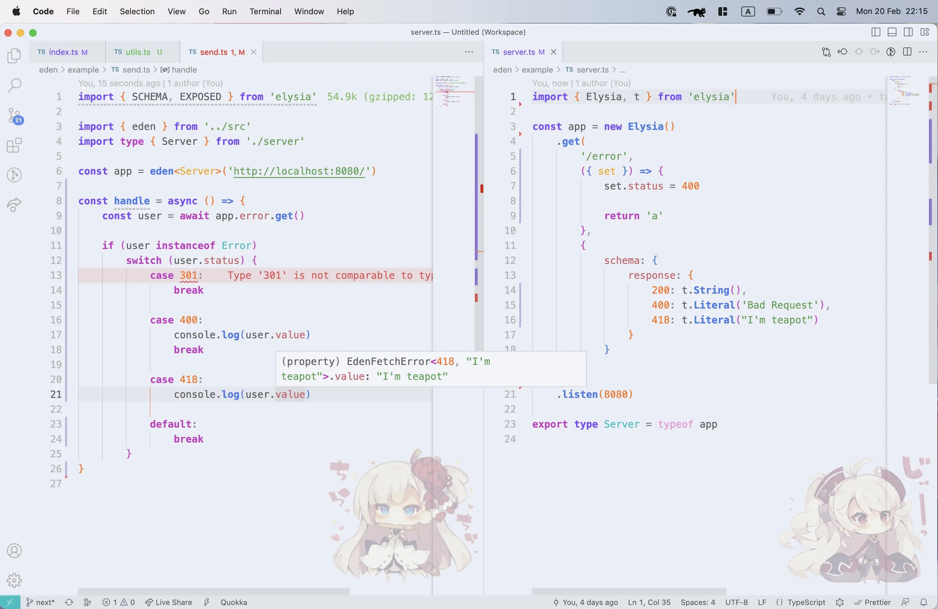The height and width of the screenshot is (609, 938).
Task: Open the Extensions view in activity bar
Action: pyautogui.click(x=14, y=145)
